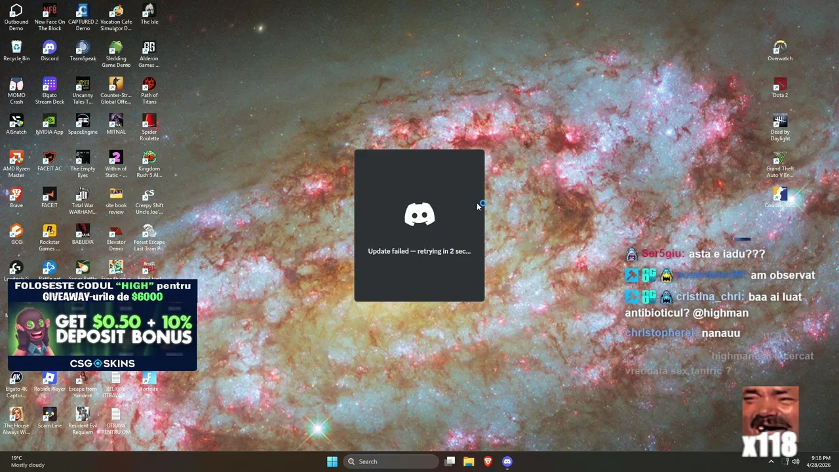
Task: Select the TeamSpeak desktop icon
Action: (83, 51)
